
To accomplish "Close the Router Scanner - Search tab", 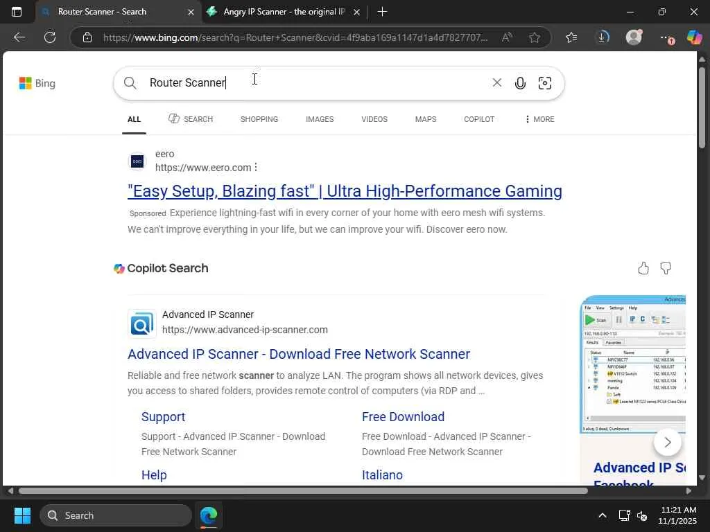I will (191, 12).
